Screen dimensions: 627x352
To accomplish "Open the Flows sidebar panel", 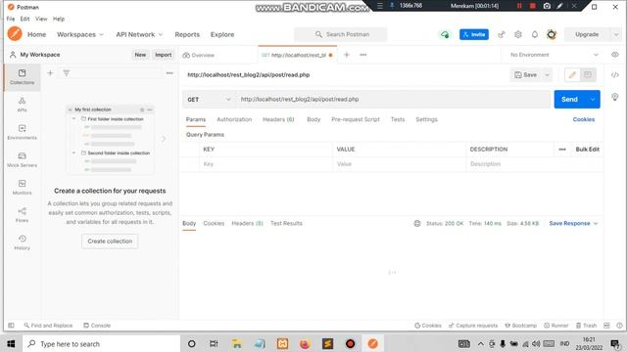I will tap(22, 215).
